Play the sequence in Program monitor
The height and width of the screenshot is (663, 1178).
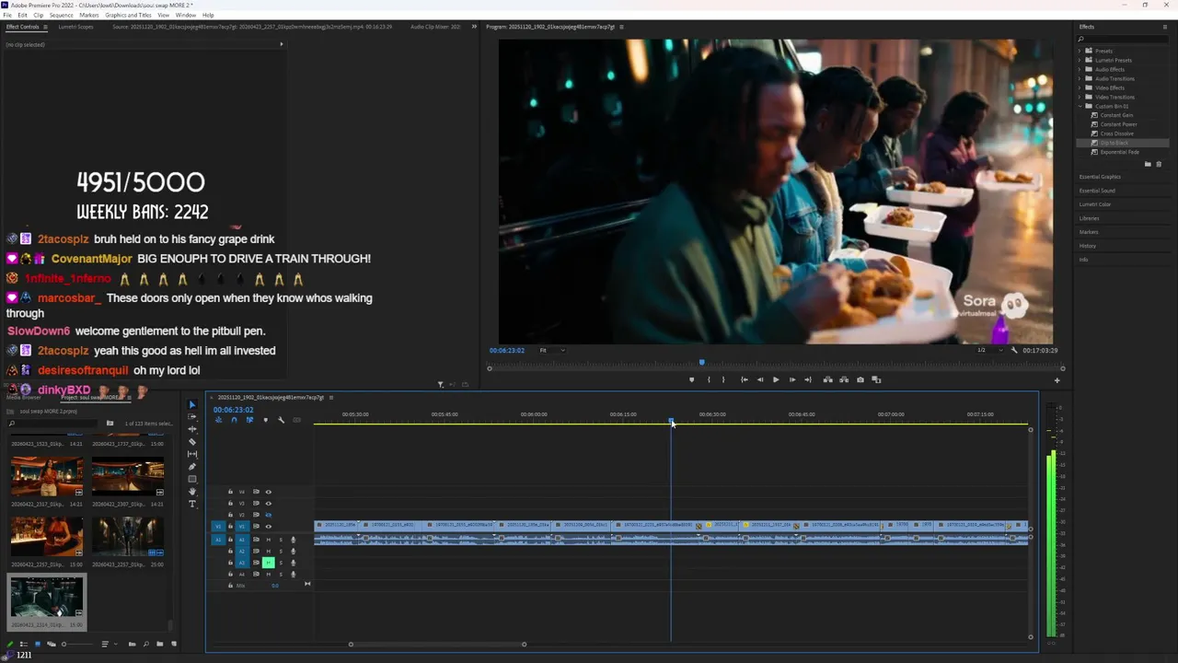point(776,379)
